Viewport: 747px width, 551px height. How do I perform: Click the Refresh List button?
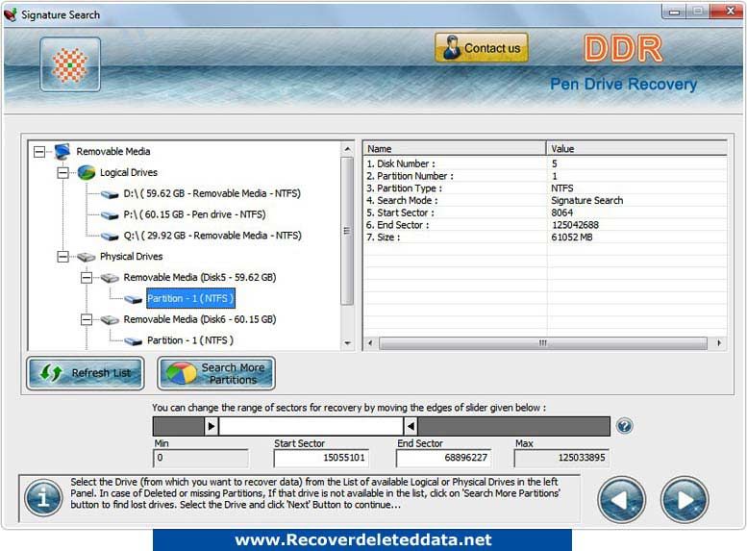pos(86,373)
